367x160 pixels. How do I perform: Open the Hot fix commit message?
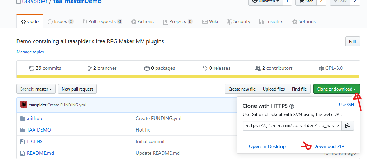click(x=143, y=130)
